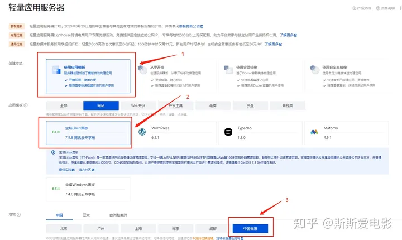Screen dimensions: 402x240
Task: Switch to the 电商 template category
Action: (213, 105)
